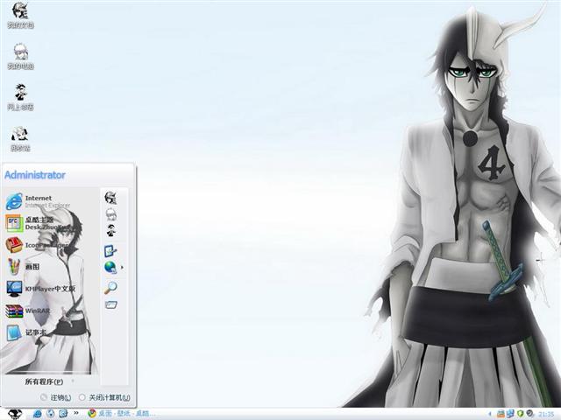
Task: Open 所有程序(P) all programs list
Action: (44, 381)
